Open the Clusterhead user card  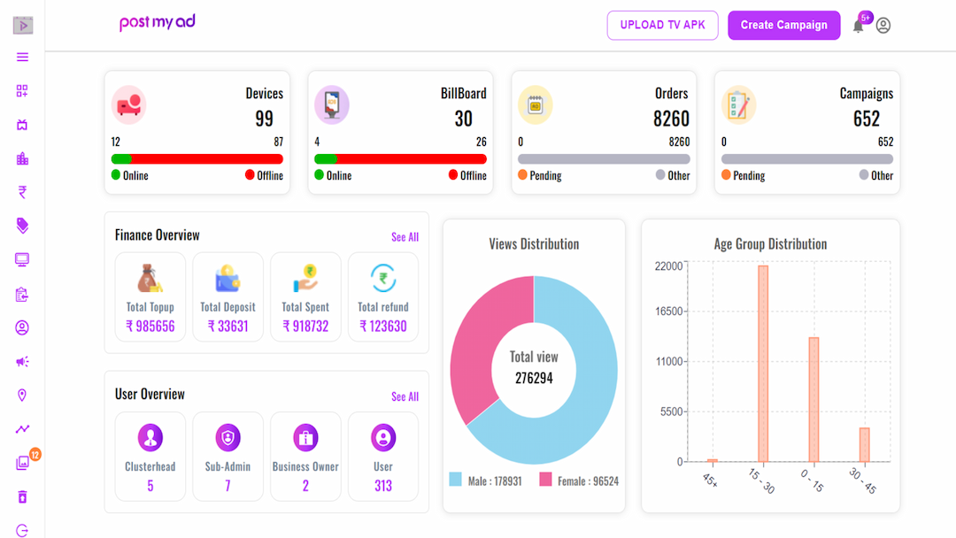click(x=150, y=457)
